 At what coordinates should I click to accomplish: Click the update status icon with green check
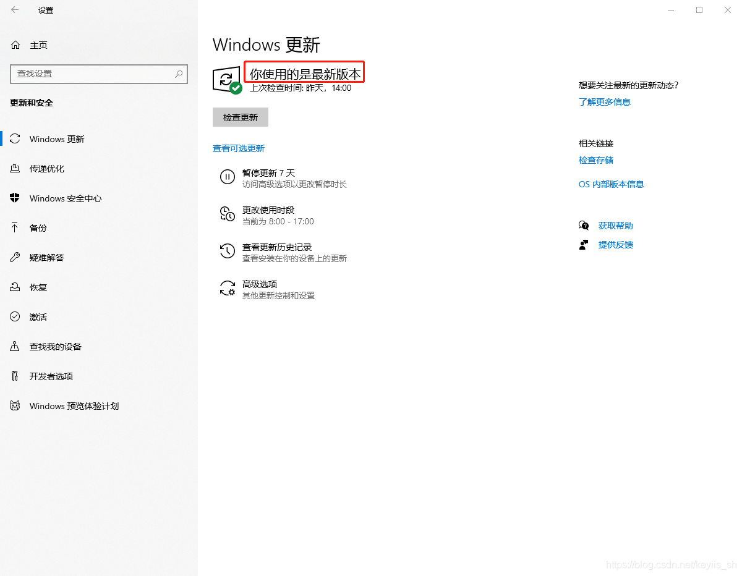tap(227, 80)
